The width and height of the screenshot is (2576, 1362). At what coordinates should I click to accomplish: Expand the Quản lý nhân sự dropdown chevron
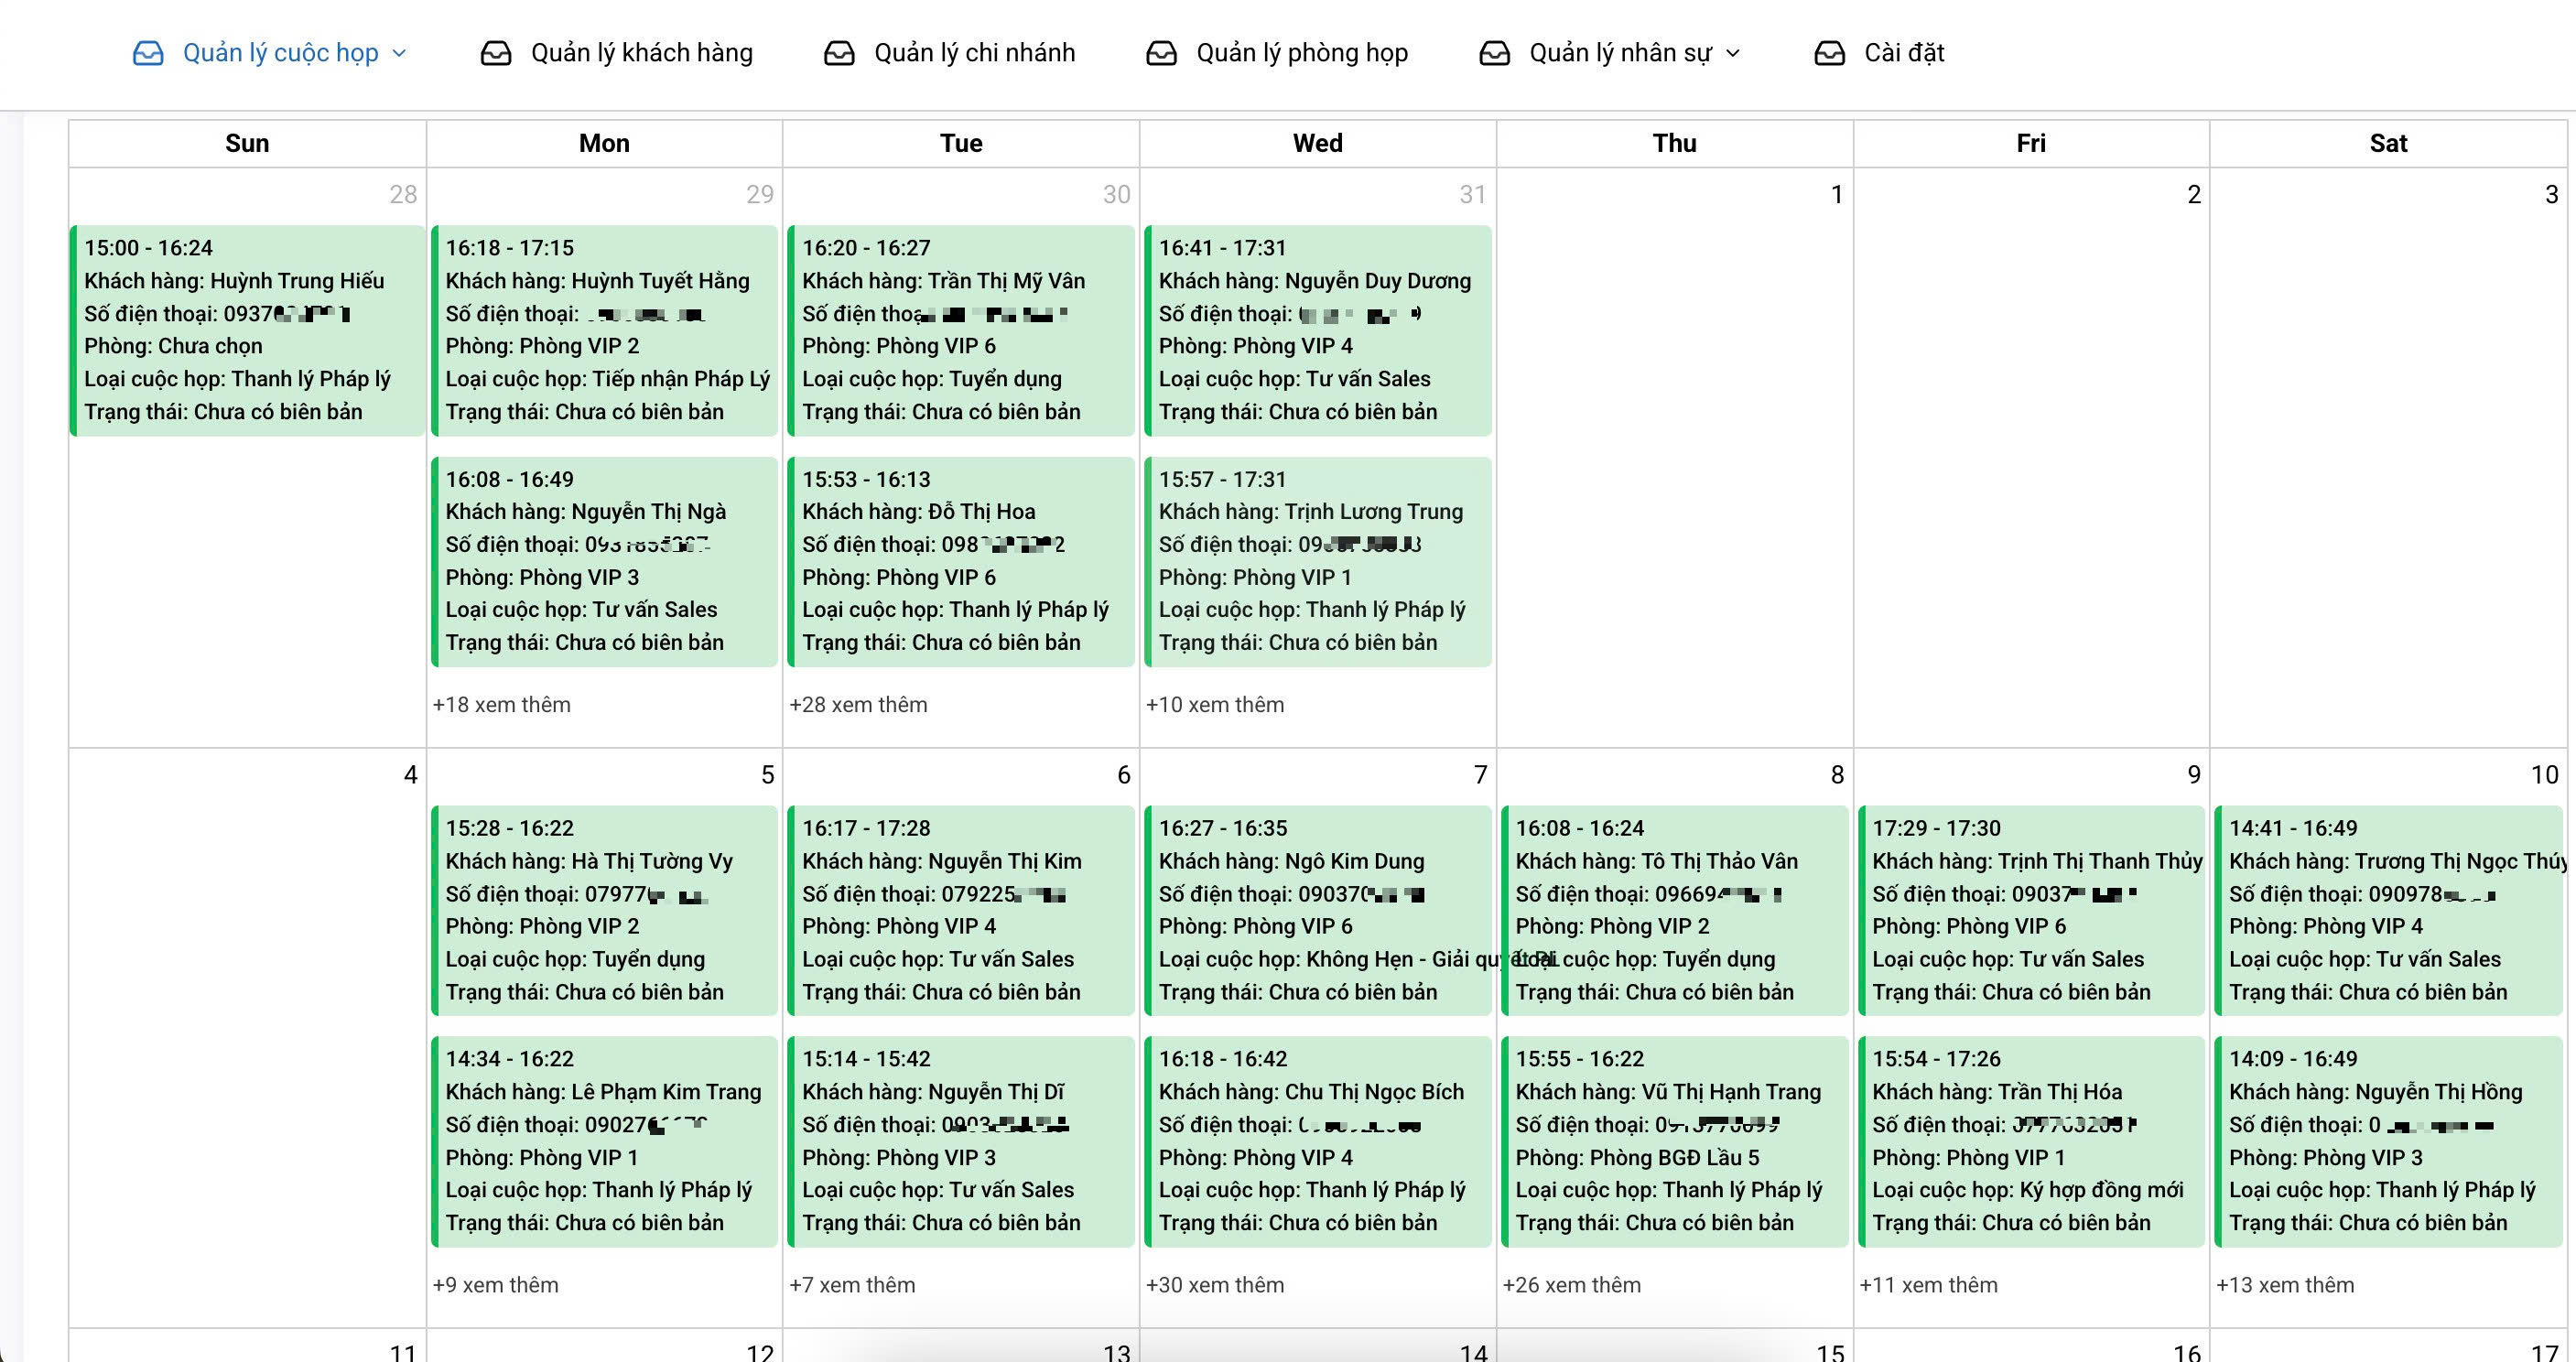click(1734, 53)
